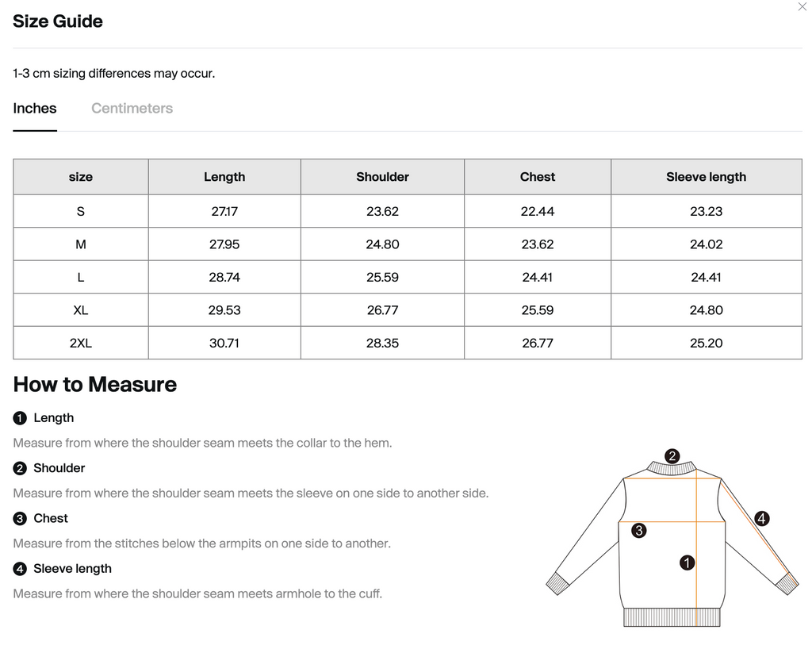Select the XL size row label
Image resolution: width=812 pixels, height=649 pixels.
point(81,310)
